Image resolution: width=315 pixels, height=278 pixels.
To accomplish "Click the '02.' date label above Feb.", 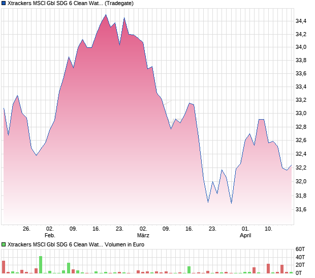I will tap(50, 229).
